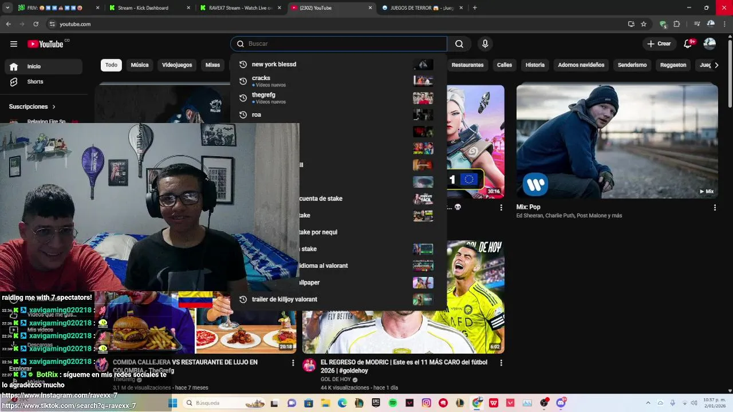
Task: Open the options menu for Mix: Pop video
Action: tap(715, 208)
